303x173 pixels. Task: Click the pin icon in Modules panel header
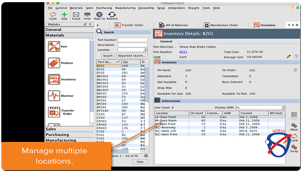90,24
